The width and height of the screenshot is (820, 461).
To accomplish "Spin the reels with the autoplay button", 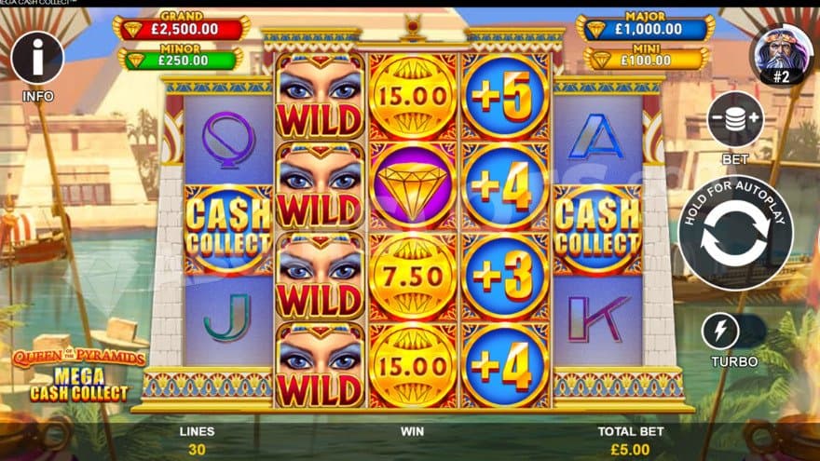I will click(x=735, y=233).
